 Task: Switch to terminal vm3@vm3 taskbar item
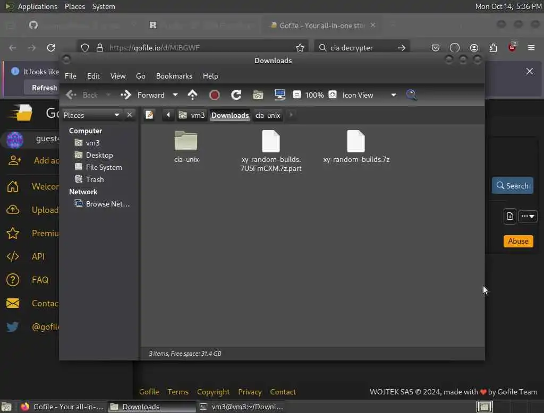[242, 407]
